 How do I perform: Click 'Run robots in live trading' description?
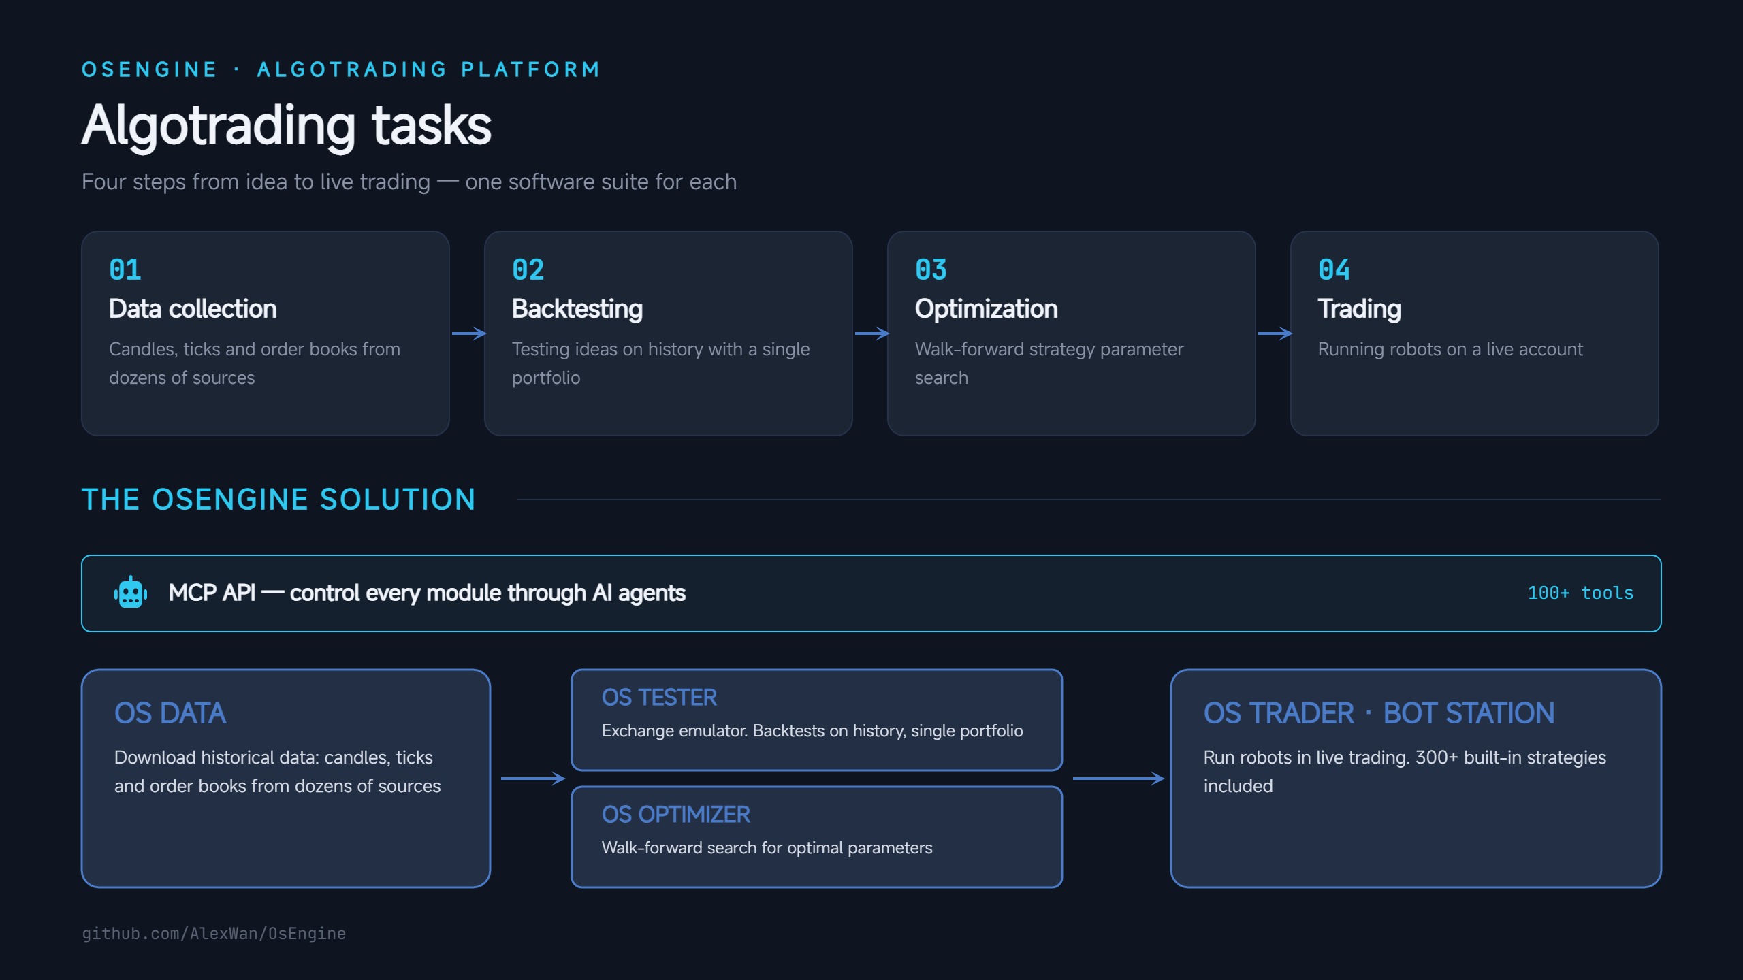[1405, 772]
